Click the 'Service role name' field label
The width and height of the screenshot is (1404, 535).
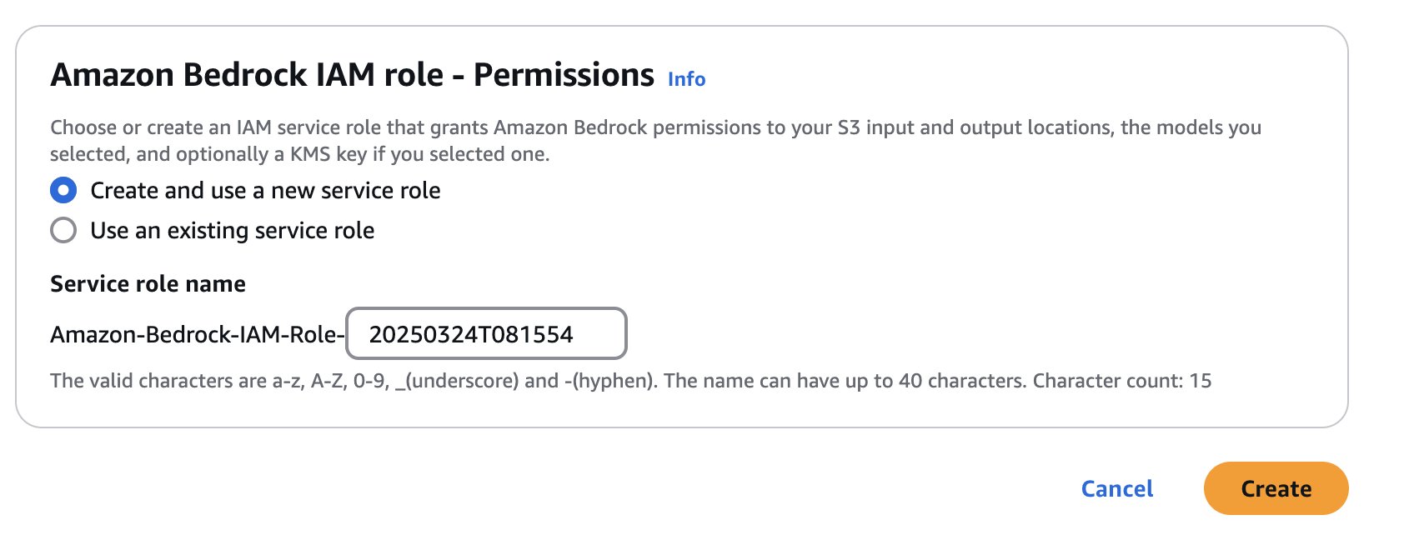(148, 284)
